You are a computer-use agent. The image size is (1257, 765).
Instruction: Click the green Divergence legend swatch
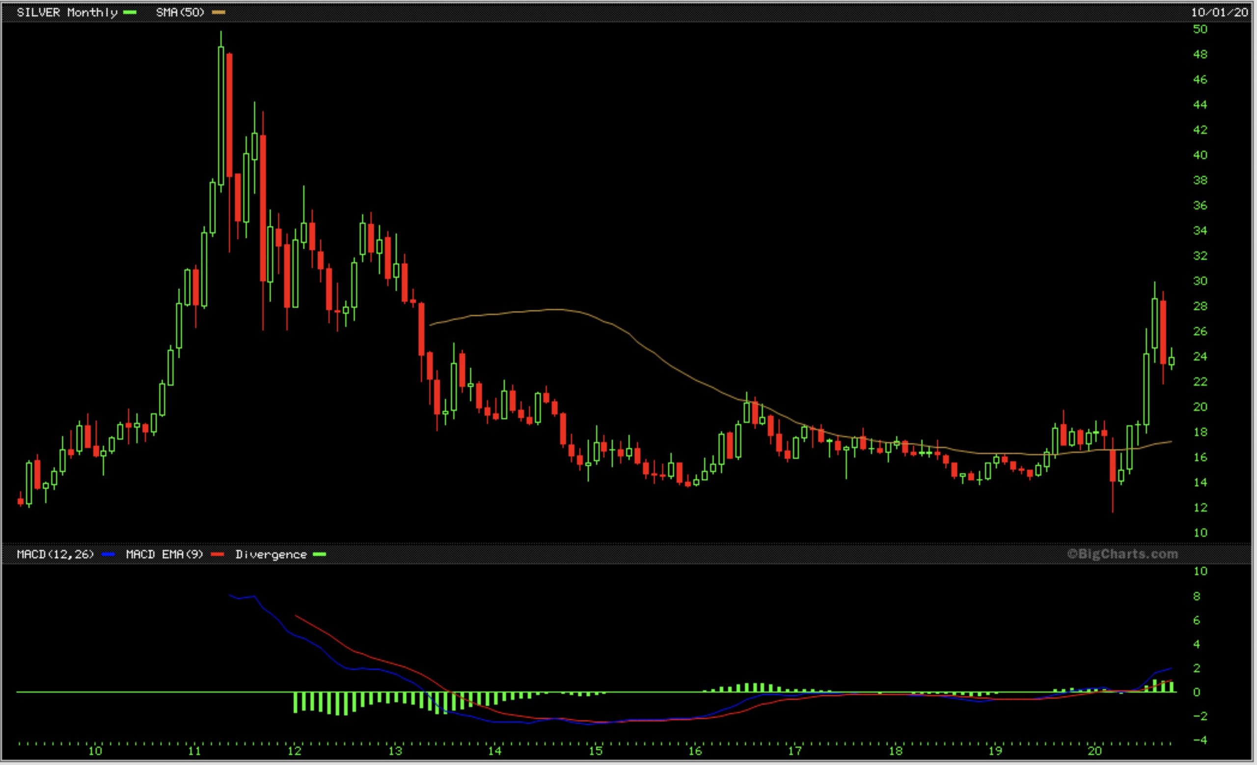click(x=319, y=554)
